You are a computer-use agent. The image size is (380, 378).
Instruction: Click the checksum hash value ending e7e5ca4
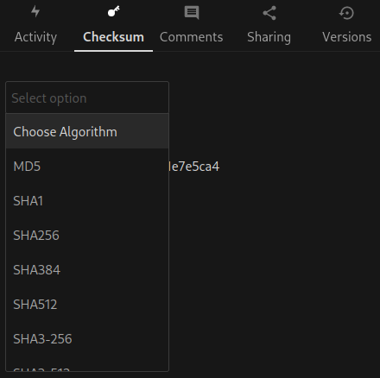(x=194, y=167)
